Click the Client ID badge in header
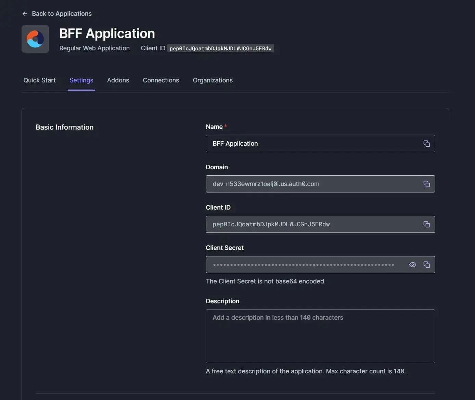475x400 pixels. click(x=220, y=49)
